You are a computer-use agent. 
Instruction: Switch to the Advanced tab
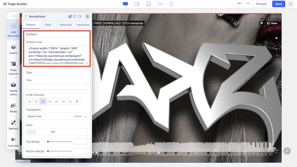(66, 25)
